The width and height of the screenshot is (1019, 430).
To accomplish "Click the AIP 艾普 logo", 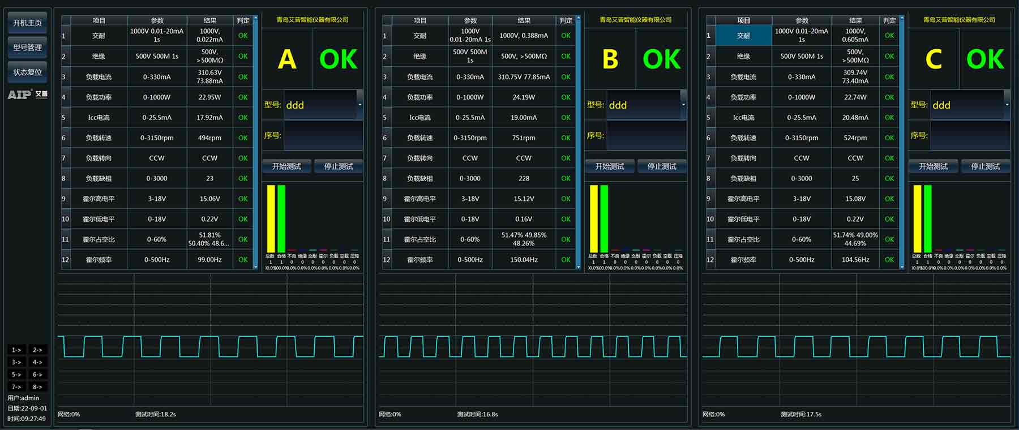I will (x=27, y=94).
